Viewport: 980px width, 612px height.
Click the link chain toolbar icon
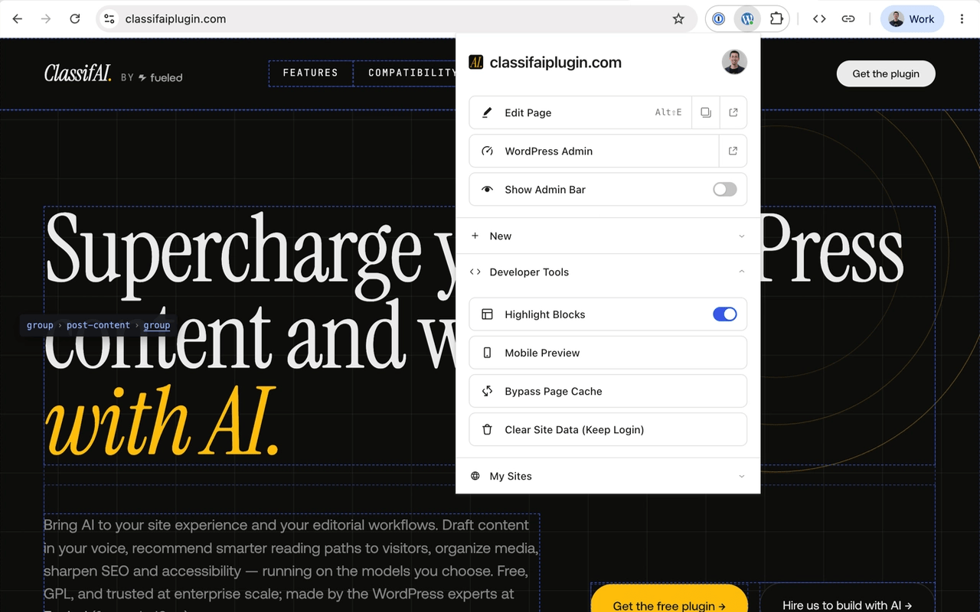pyautogui.click(x=848, y=19)
